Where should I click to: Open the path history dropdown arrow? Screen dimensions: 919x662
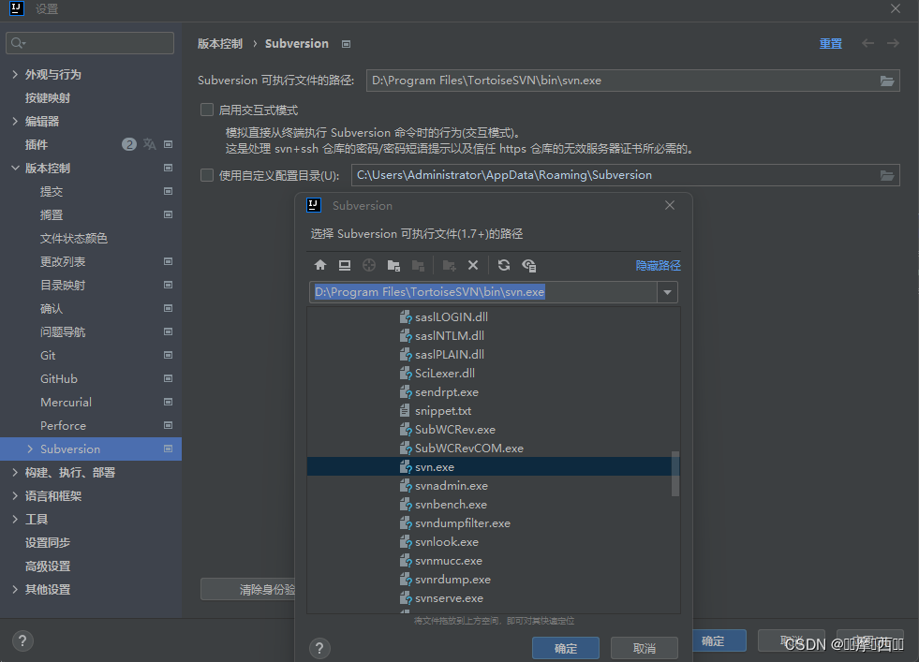click(x=667, y=292)
